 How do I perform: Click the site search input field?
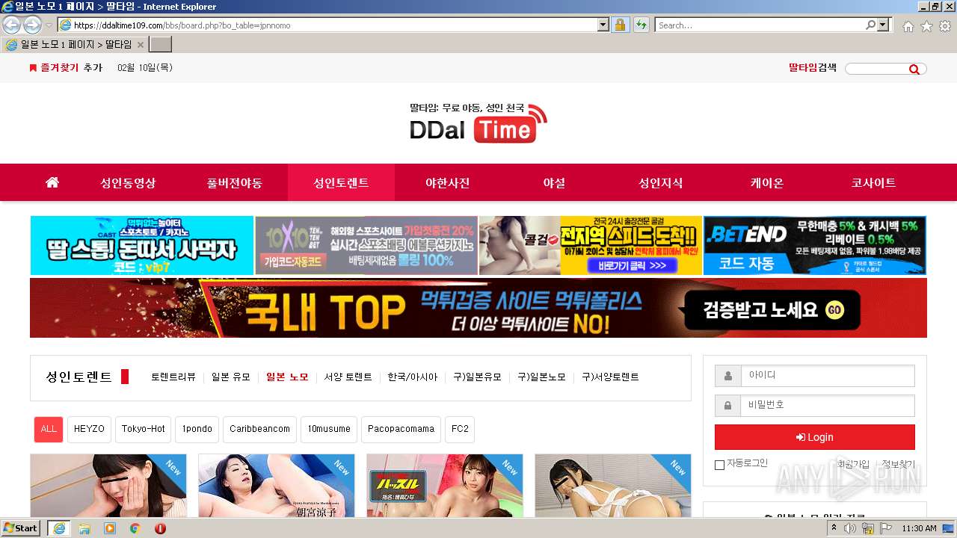[876, 69]
